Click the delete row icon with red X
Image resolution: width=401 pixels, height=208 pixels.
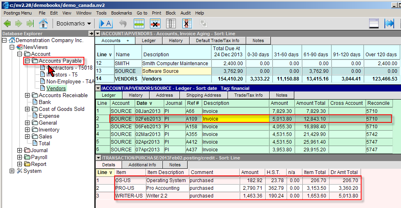(155, 23)
